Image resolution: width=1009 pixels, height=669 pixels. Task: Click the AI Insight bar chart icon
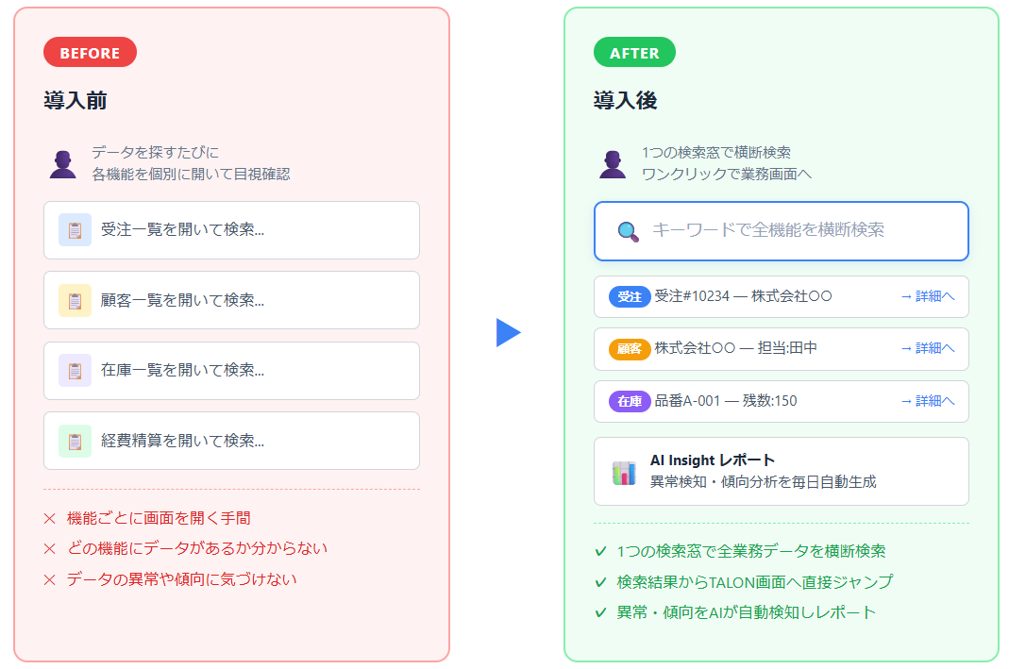tap(624, 472)
